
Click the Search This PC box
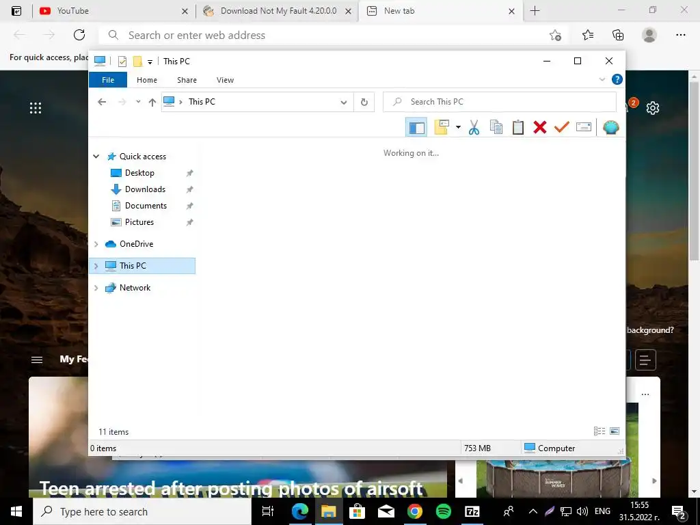[500, 102]
